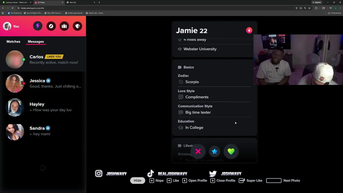The height and width of the screenshot is (193, 343).
Task: Open the apps grid in bookmarks bar
Action: point(3,13)
